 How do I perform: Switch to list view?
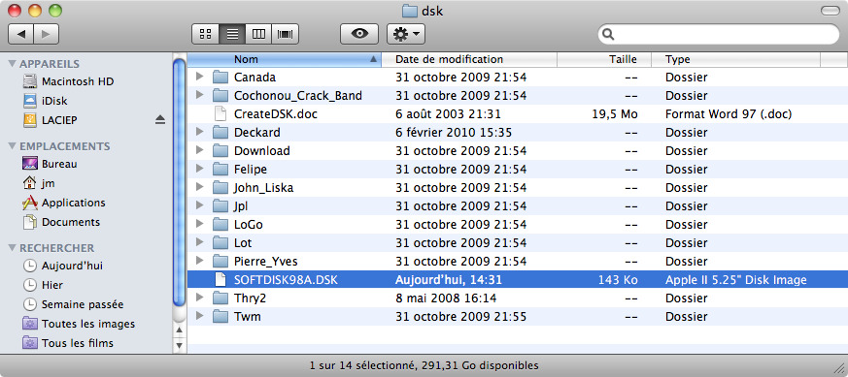[232, 34]
